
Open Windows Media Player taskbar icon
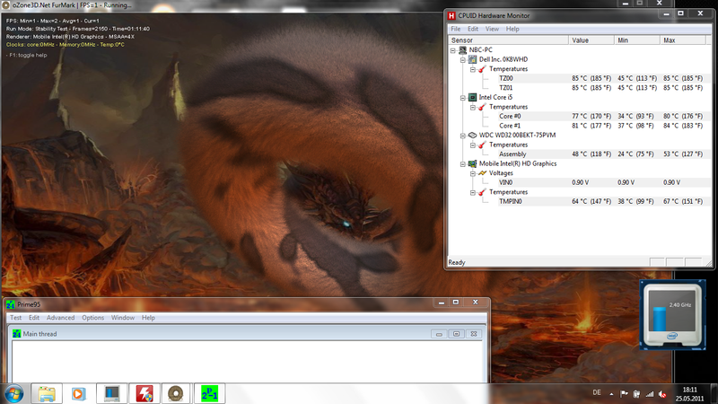pos(78,393)
